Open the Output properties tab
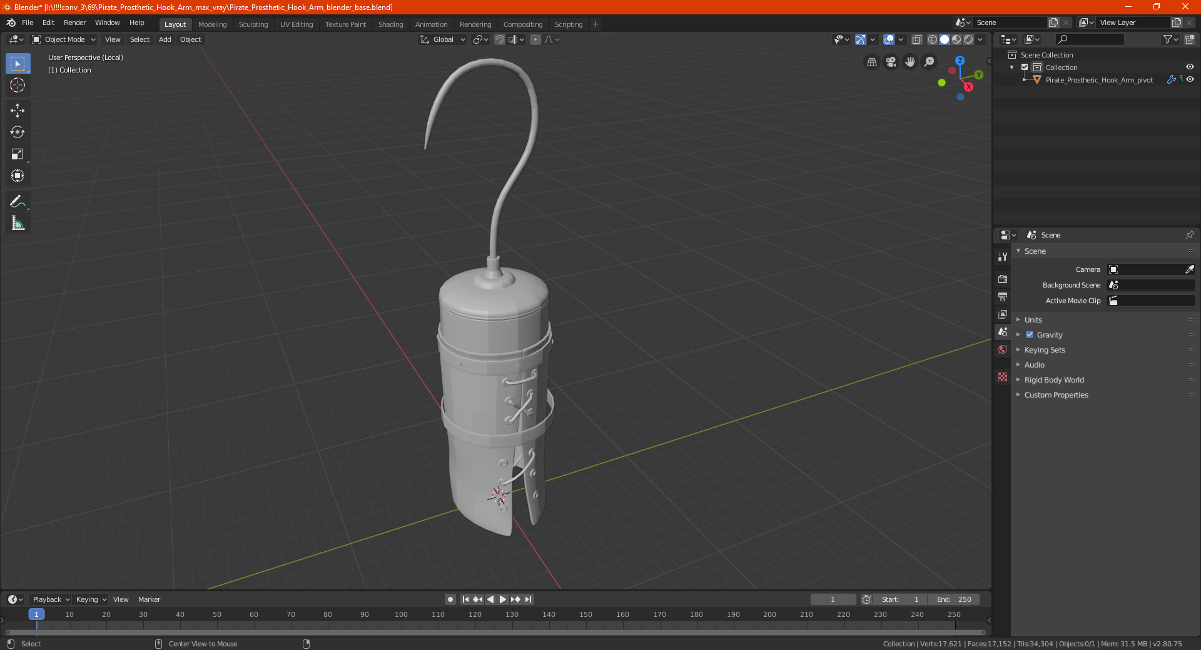 click(x=1003, y=296)
